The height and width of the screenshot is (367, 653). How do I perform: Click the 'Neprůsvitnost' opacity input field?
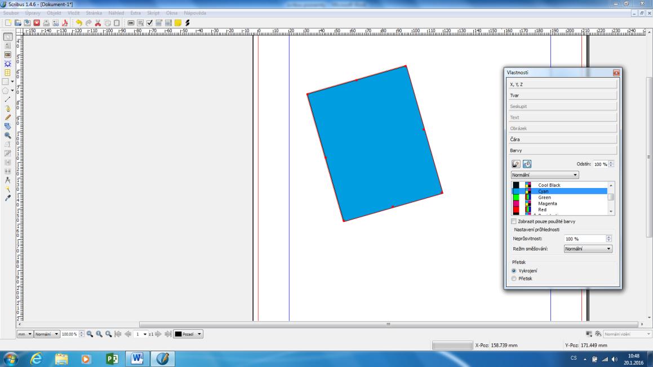pyautogui.click(x=585, y=239)
